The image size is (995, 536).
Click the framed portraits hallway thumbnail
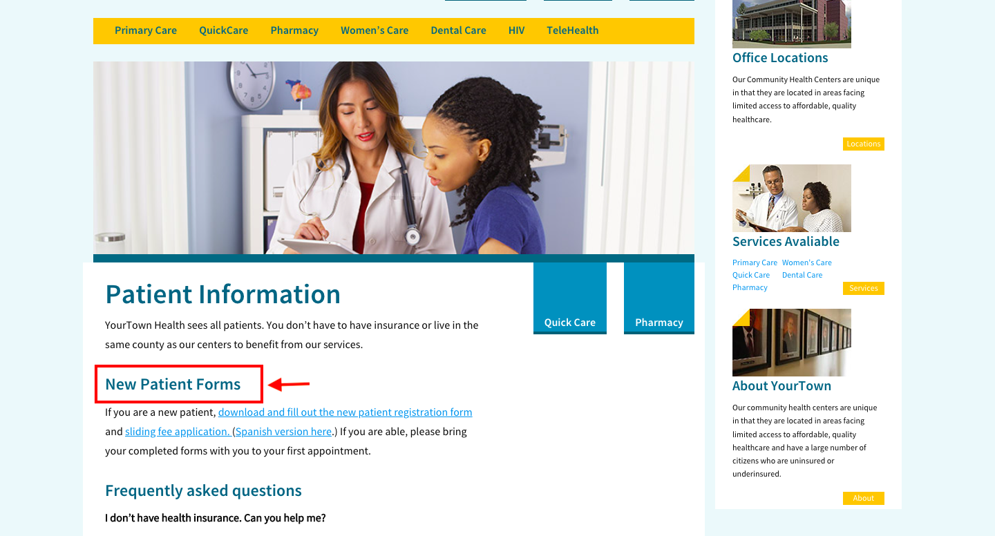pyautogui.click(x=792, y=343)
